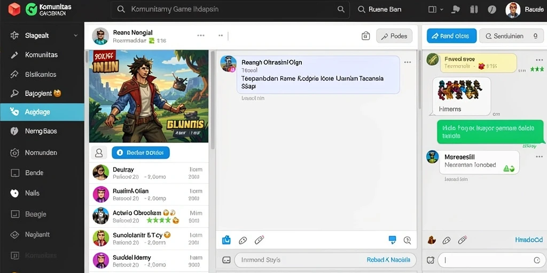Click the Inrmond Styis message input
Image resolution: width=547 pixels, height=273 pixels.
(x=325, y=260)
